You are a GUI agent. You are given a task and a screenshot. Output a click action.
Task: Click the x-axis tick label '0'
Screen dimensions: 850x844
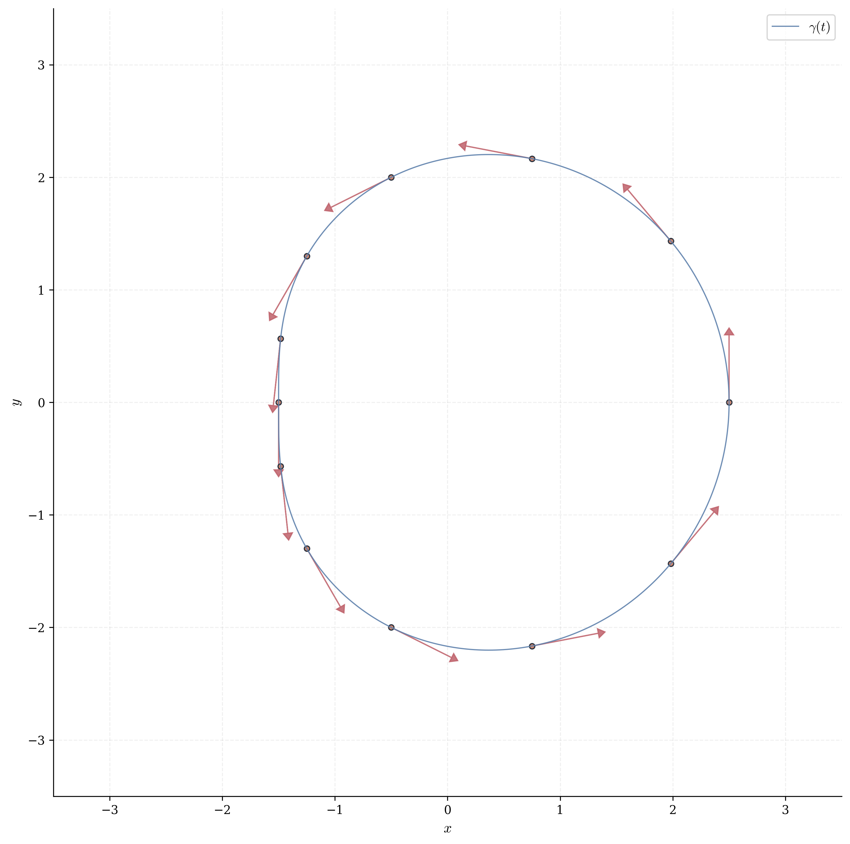pos(447,810)
